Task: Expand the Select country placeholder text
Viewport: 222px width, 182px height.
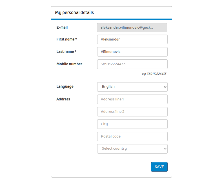Action: pos(114,149)
